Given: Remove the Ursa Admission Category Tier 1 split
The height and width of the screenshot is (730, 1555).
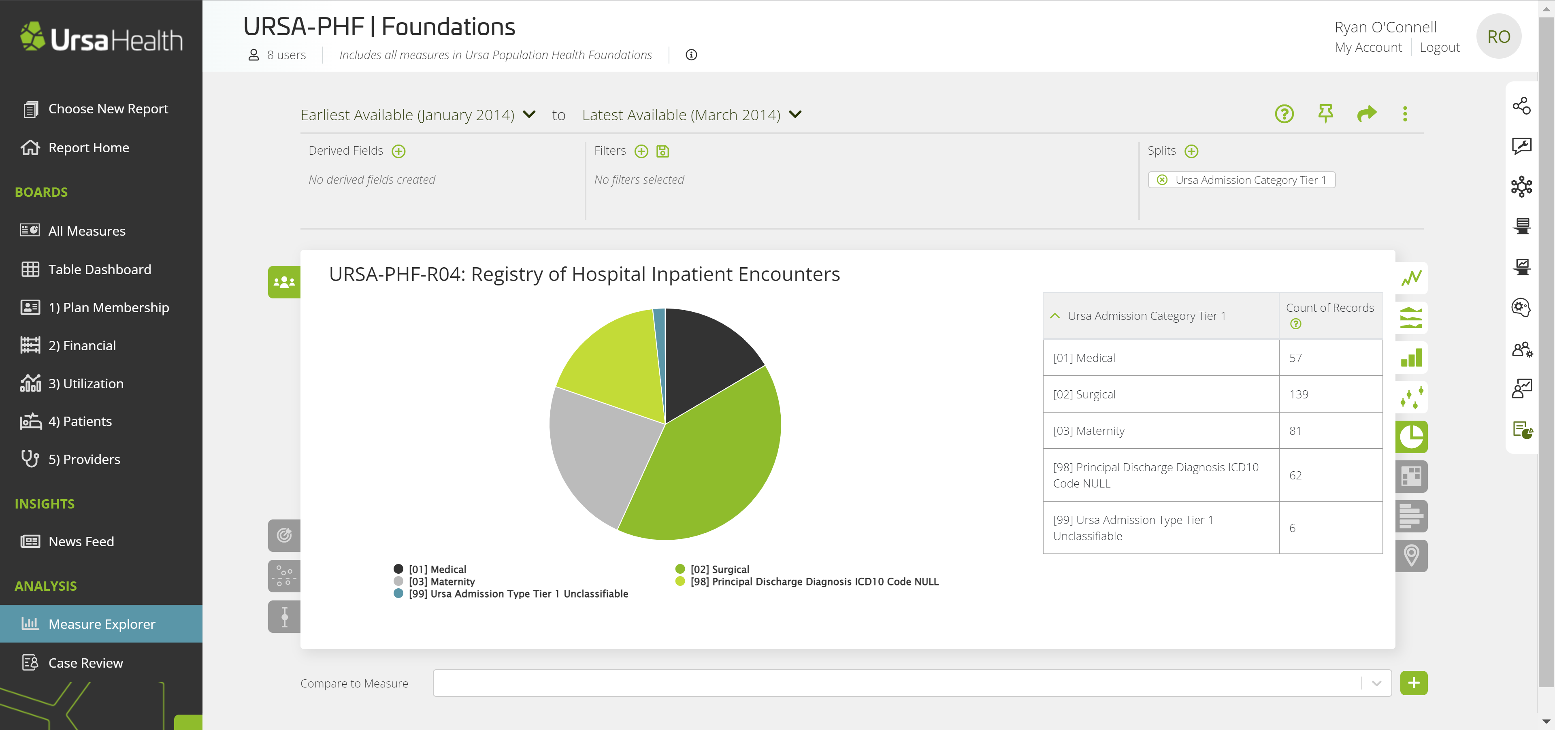Looking at the screenshot, I should (x=1162, y=180).
